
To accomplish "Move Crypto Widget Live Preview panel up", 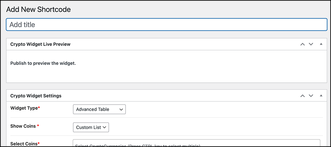I will coord(303,44).
